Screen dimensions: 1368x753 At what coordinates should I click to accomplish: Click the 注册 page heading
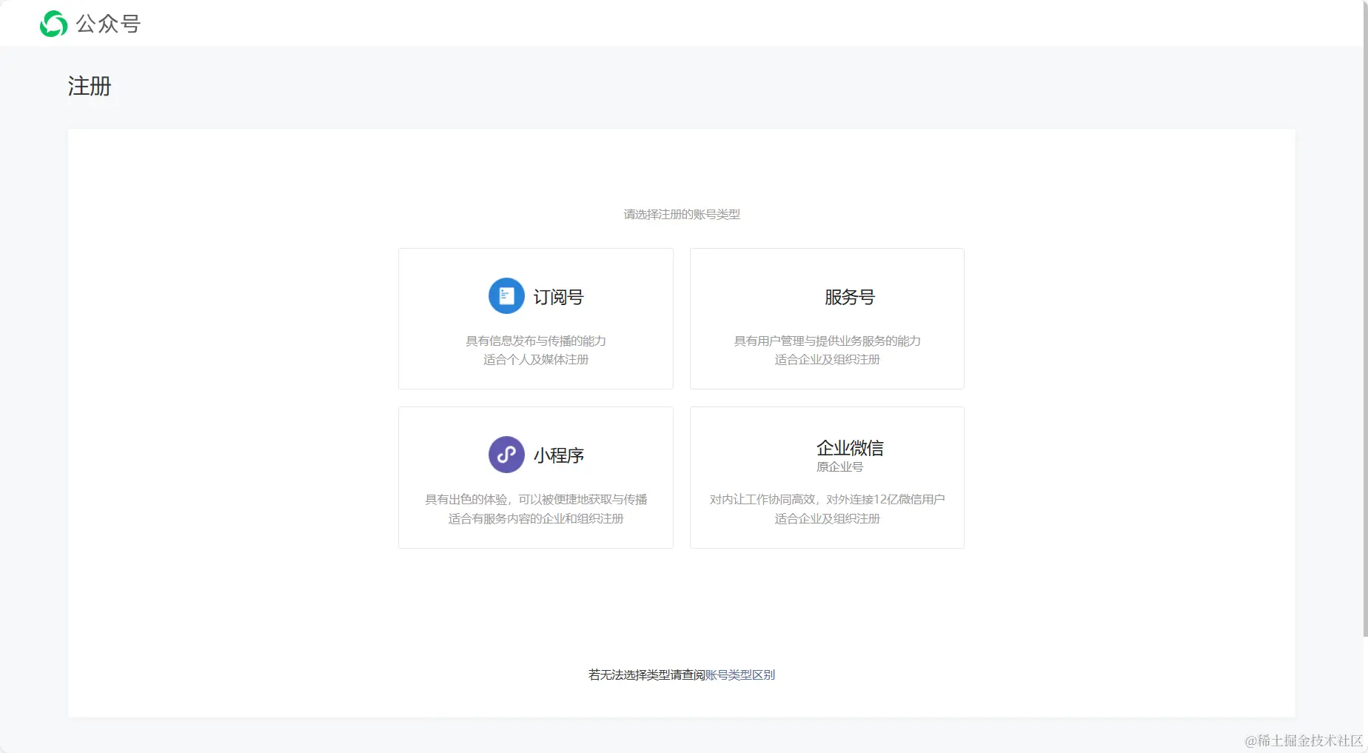point(90,86)
